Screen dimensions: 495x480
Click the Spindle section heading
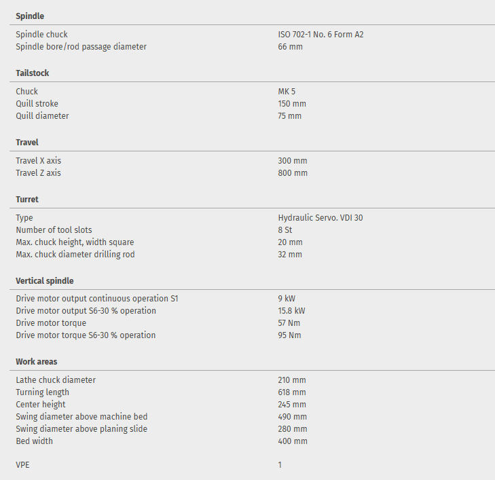coord(30,16)
